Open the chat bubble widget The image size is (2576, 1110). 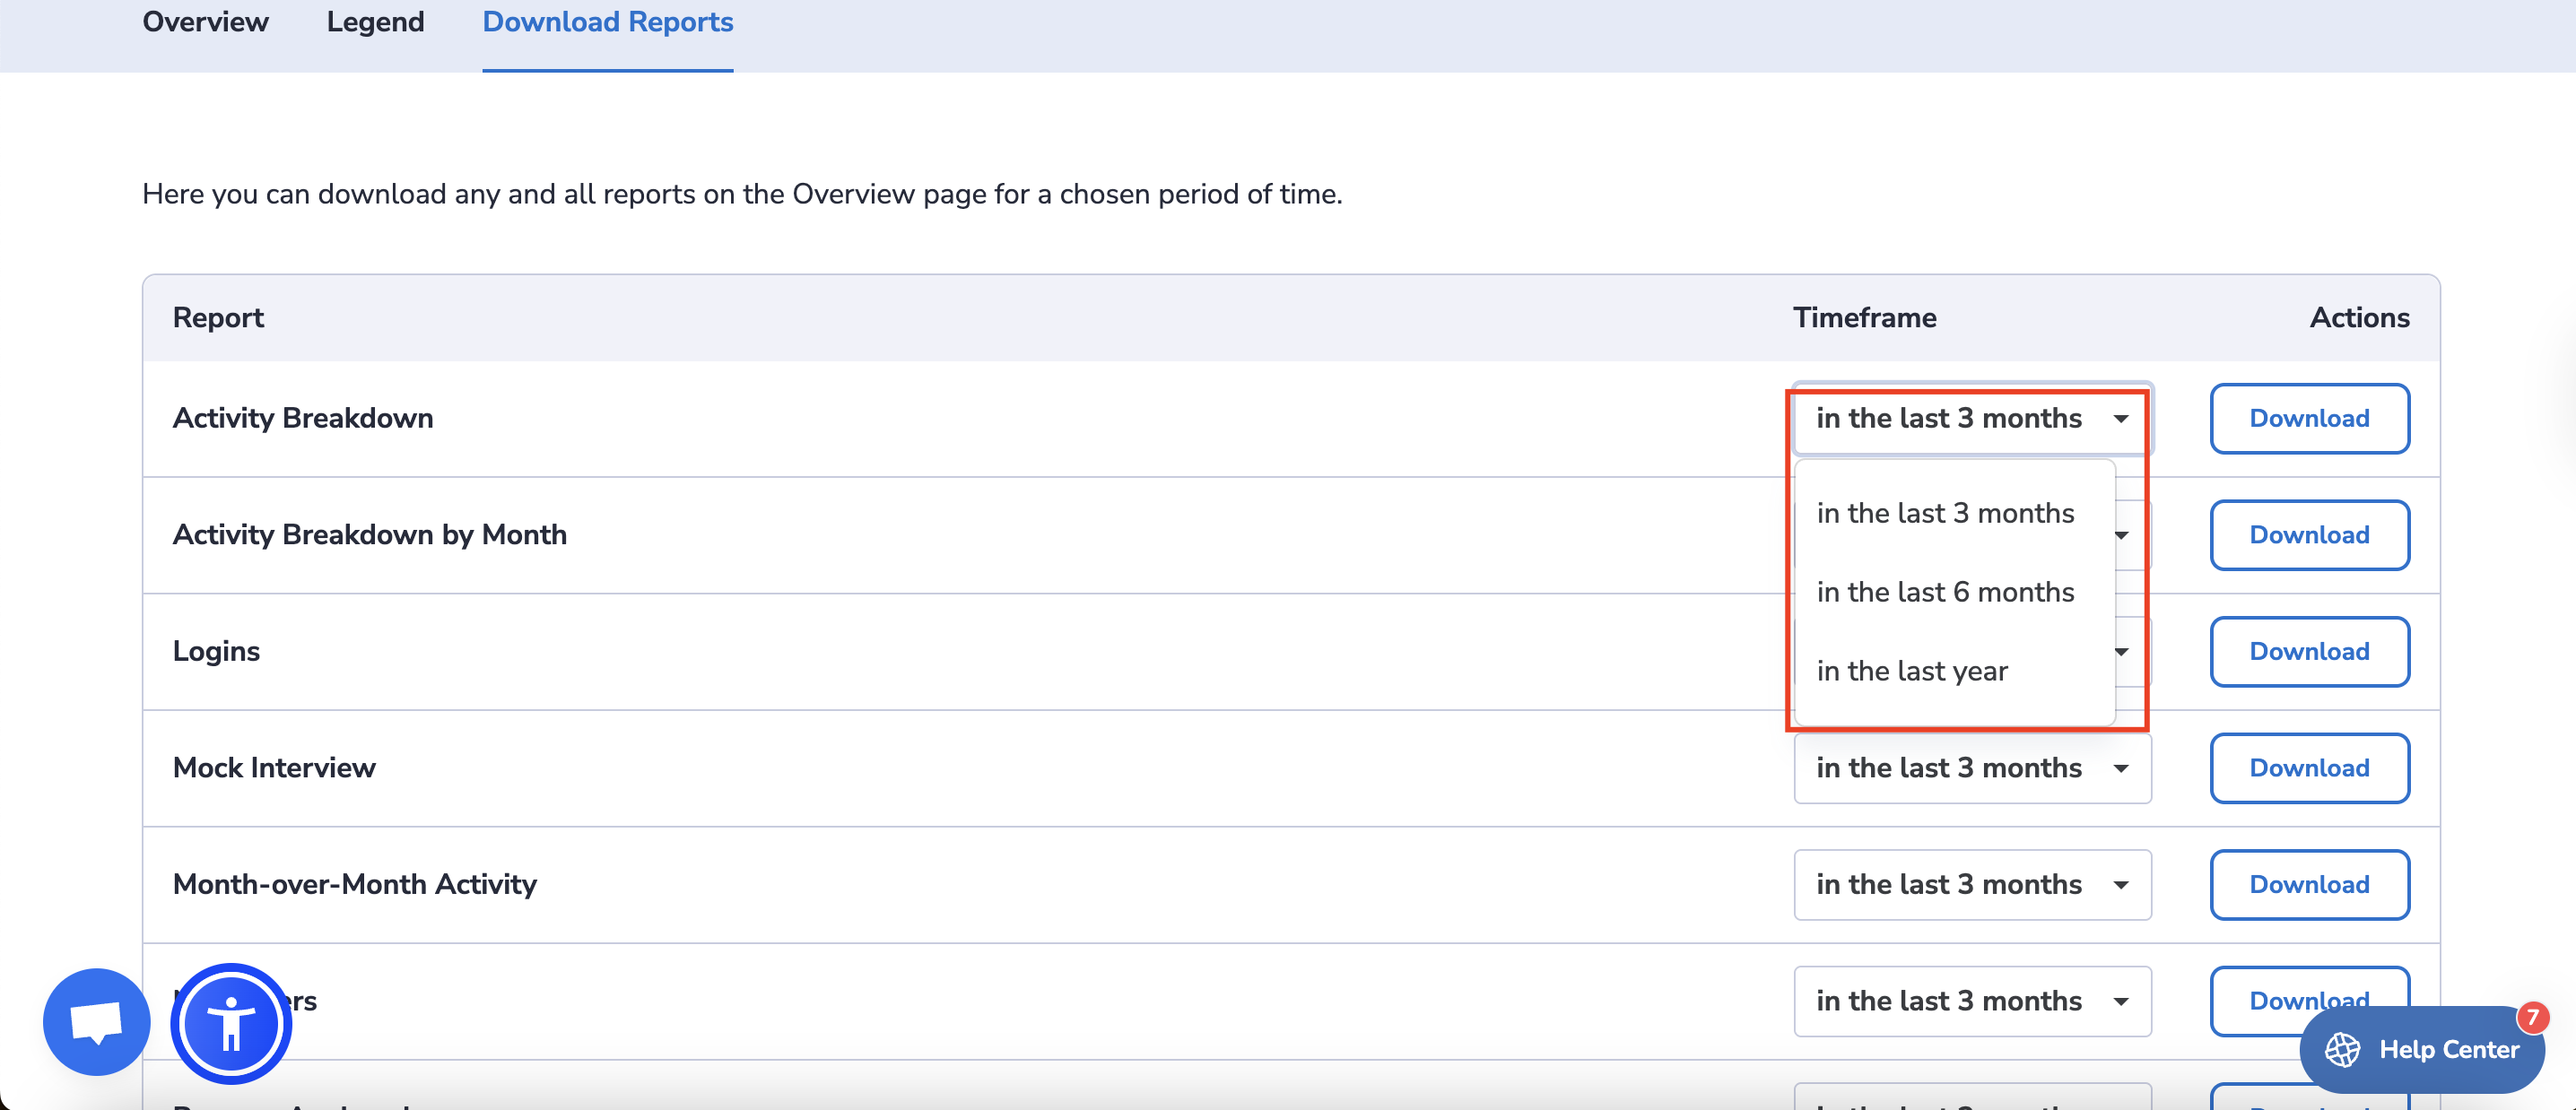click(96, 1021)
